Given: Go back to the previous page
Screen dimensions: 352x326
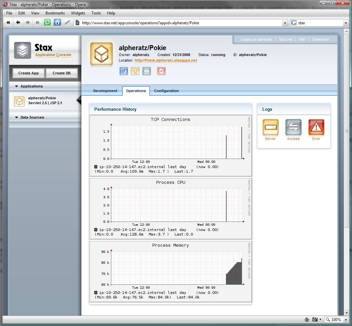Looking at the screenshot, I should 18,23.
